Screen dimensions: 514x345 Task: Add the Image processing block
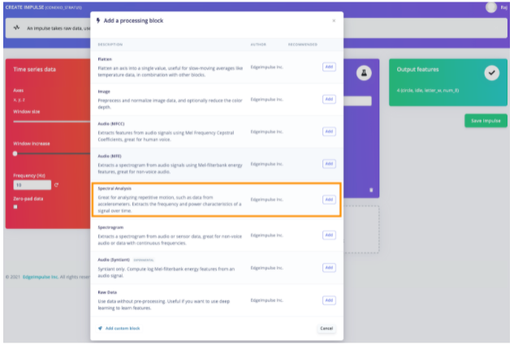(329, 99)
